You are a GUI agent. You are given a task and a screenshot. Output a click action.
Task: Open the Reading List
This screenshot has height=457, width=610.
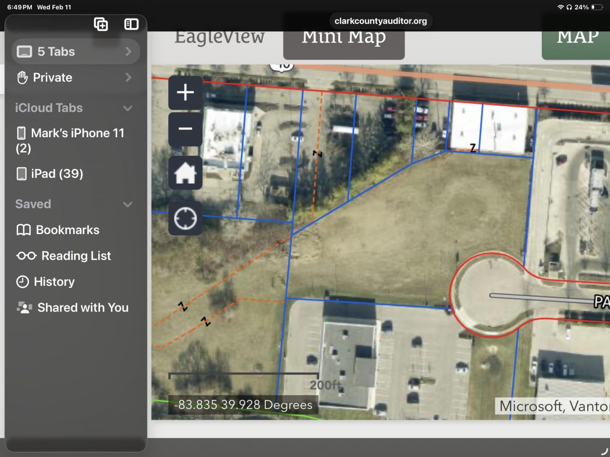click(x=75, y=256)
